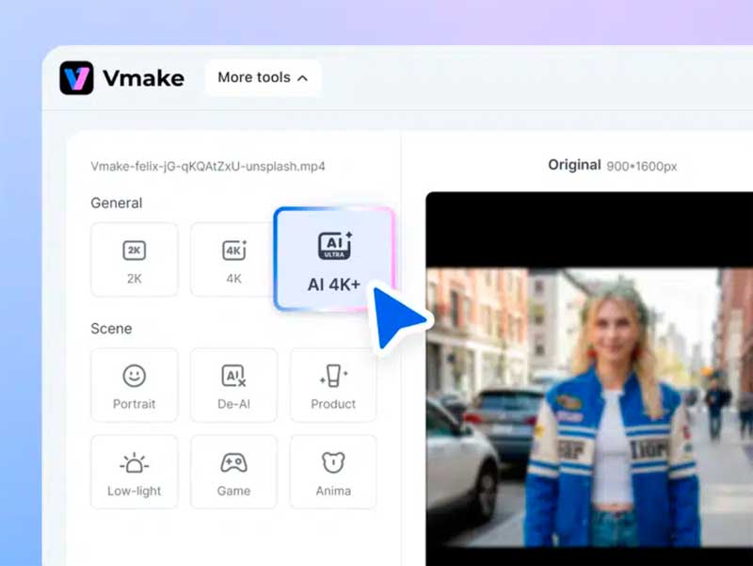Click the General section heading
This screenshot has width=753, height=566.
point(117,202)
